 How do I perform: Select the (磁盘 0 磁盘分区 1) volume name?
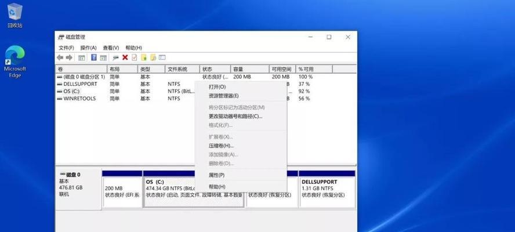[x=84, y=77]
